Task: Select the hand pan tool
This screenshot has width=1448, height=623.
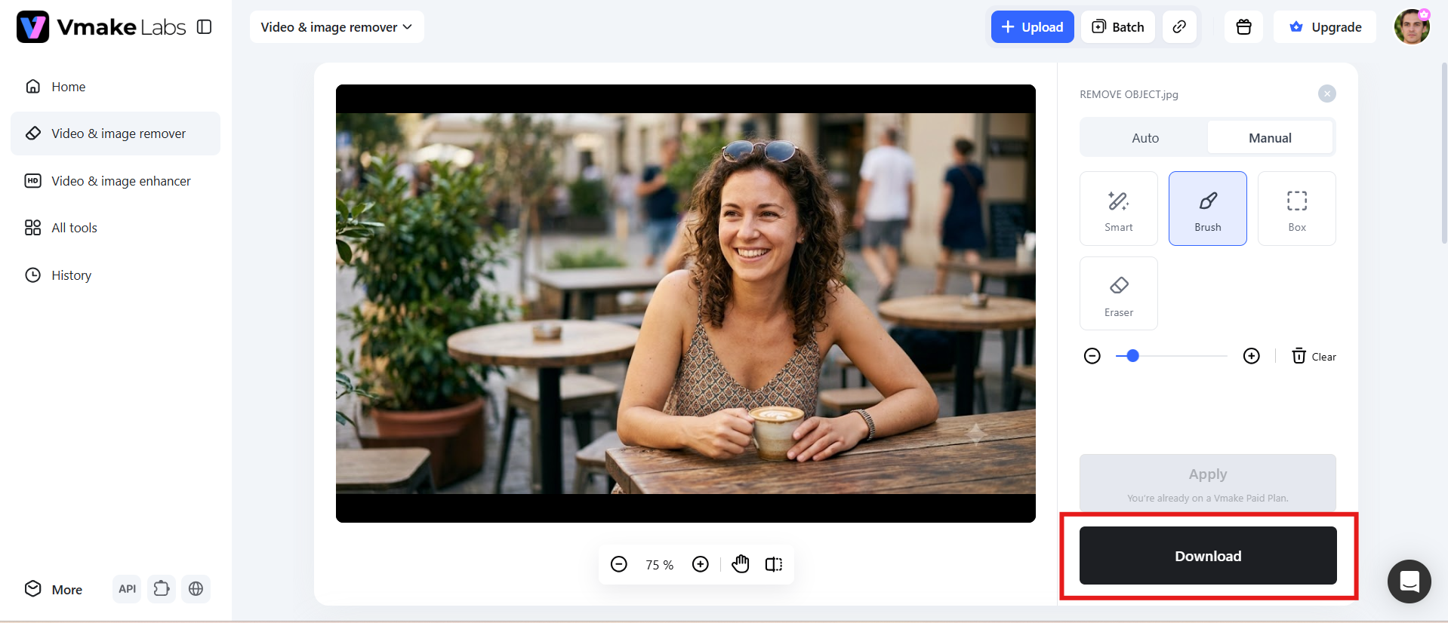Action: pos(741,564)
